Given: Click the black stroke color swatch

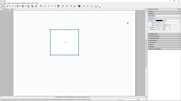Looking at the screenshot, I should [x=159, y=20].
